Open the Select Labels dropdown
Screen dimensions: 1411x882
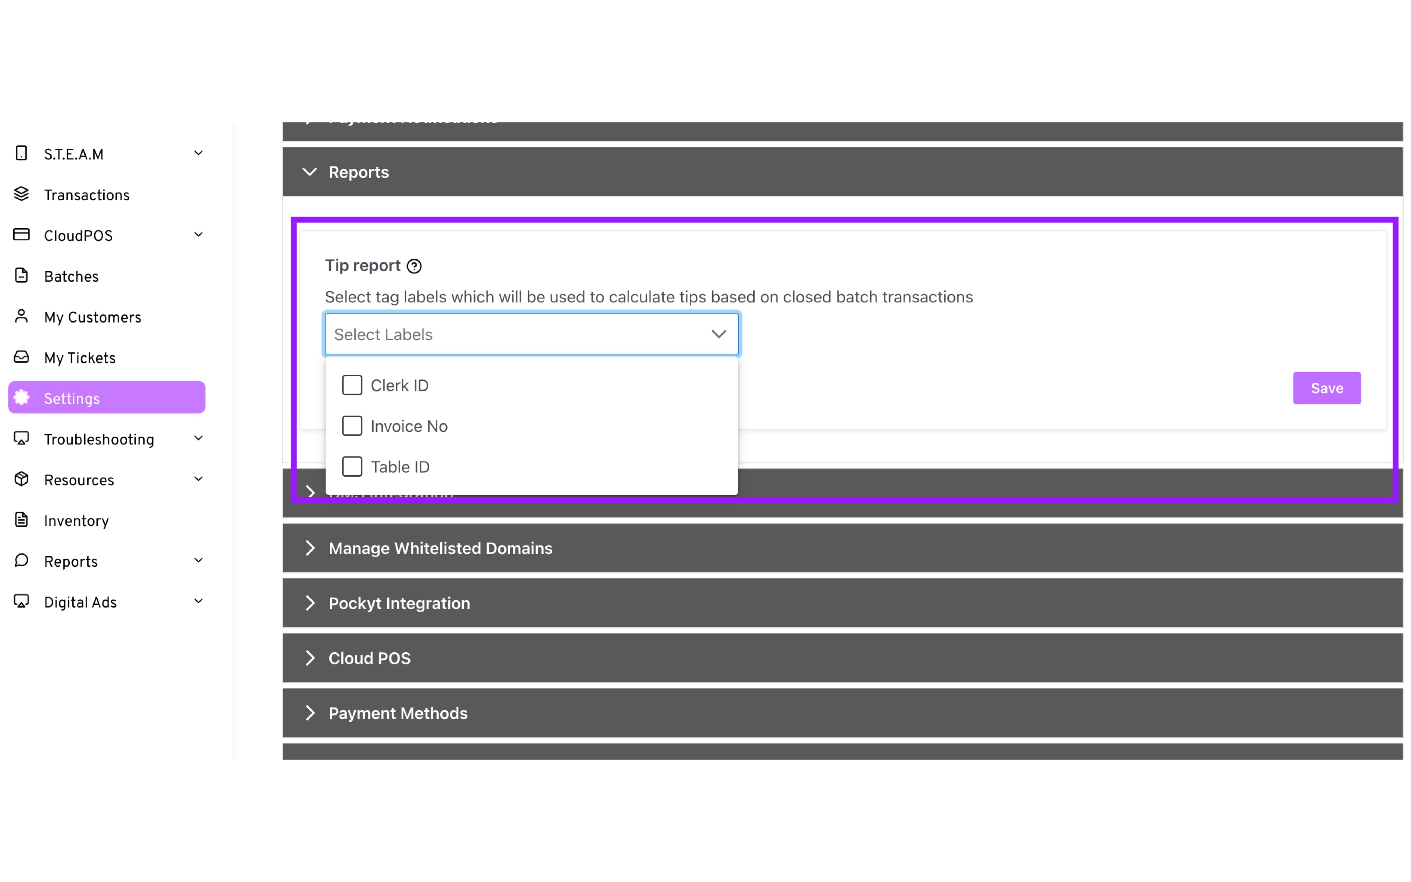pyautogui.click(x=531, y=334)
